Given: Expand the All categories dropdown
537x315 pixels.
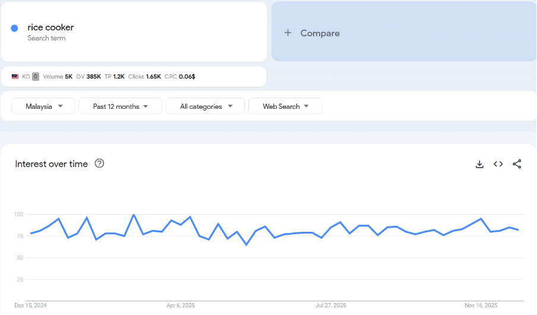Looking at the screenshot, I should (x=205, y=106).
